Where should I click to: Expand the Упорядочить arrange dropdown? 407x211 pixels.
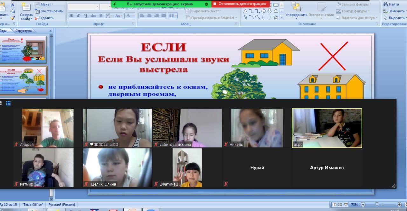pos(296,15)
